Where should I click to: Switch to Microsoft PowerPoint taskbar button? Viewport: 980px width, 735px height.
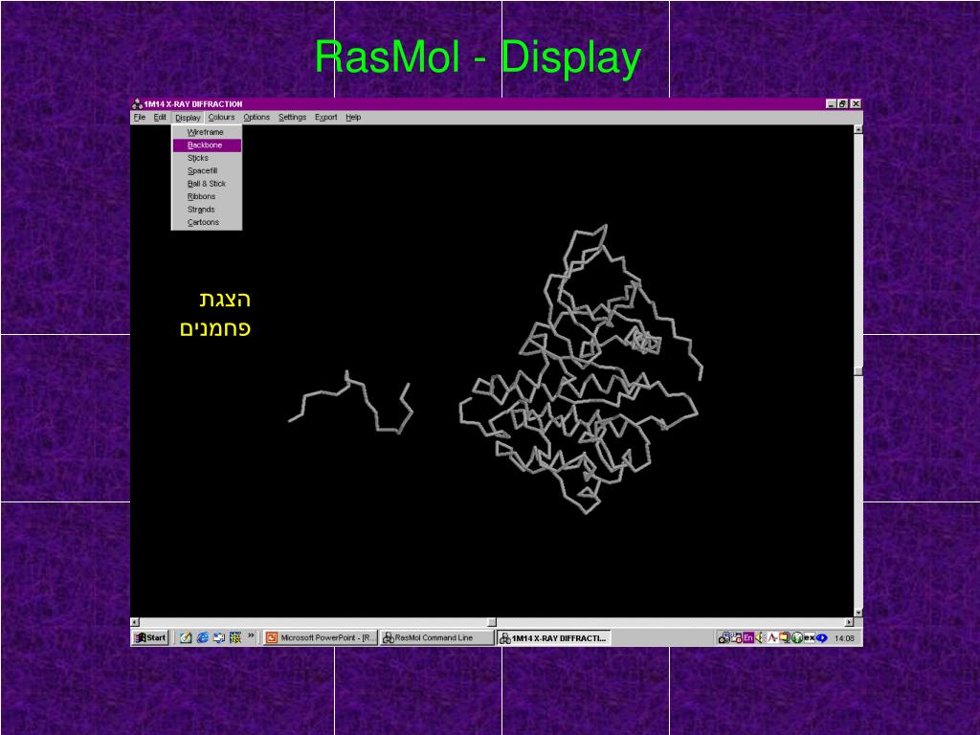pos(320,637)
